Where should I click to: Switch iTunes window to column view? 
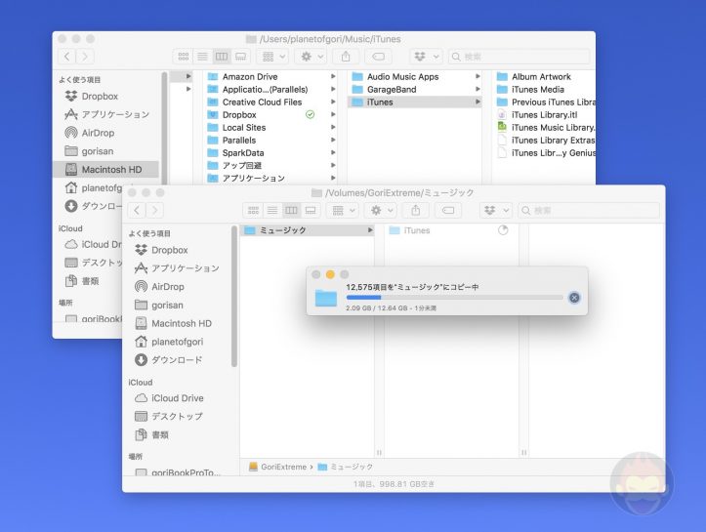(x=222, y=57)
